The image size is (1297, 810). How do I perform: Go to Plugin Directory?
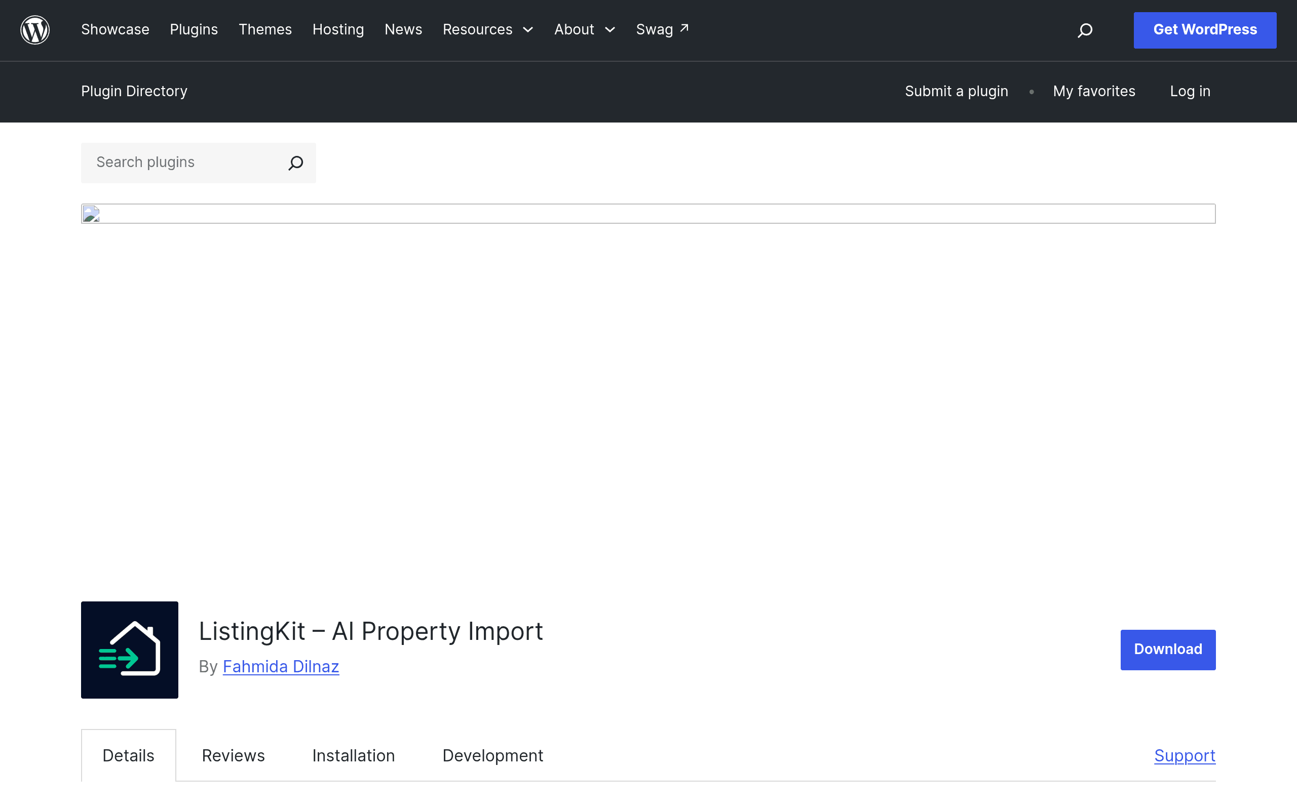coord(134,92)
